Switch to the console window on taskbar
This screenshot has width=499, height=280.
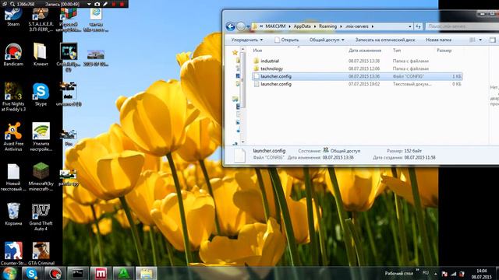click(x=77, y=273)
